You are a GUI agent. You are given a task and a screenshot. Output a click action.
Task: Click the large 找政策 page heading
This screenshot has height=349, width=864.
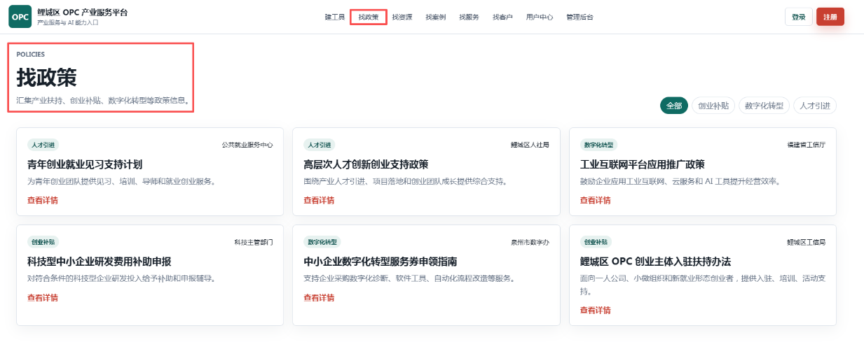(x=46, y=77)
